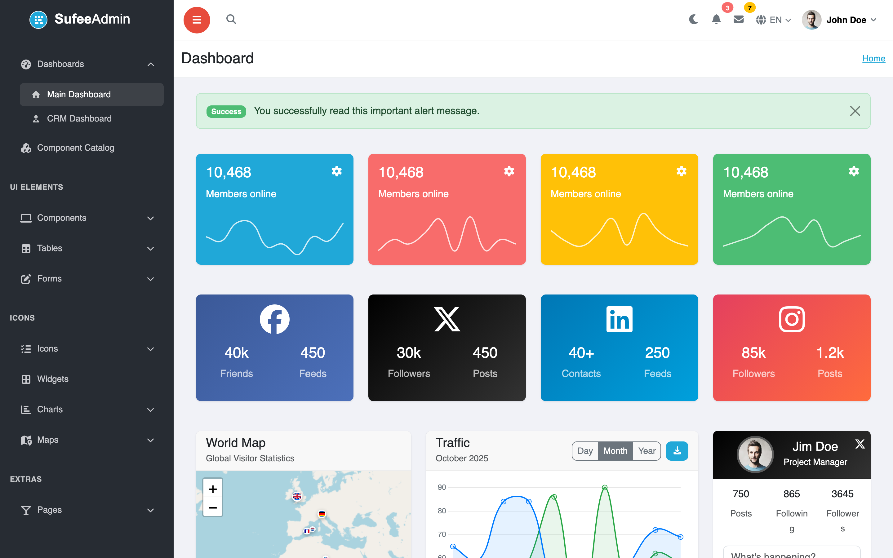
Task: Click the Instagram icon on the gradient card
Action: 792,319
